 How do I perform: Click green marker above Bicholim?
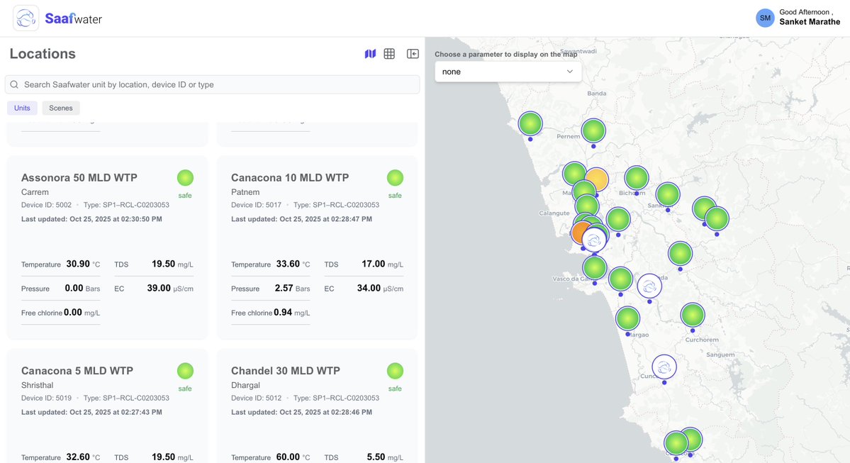tap(637, 179)
